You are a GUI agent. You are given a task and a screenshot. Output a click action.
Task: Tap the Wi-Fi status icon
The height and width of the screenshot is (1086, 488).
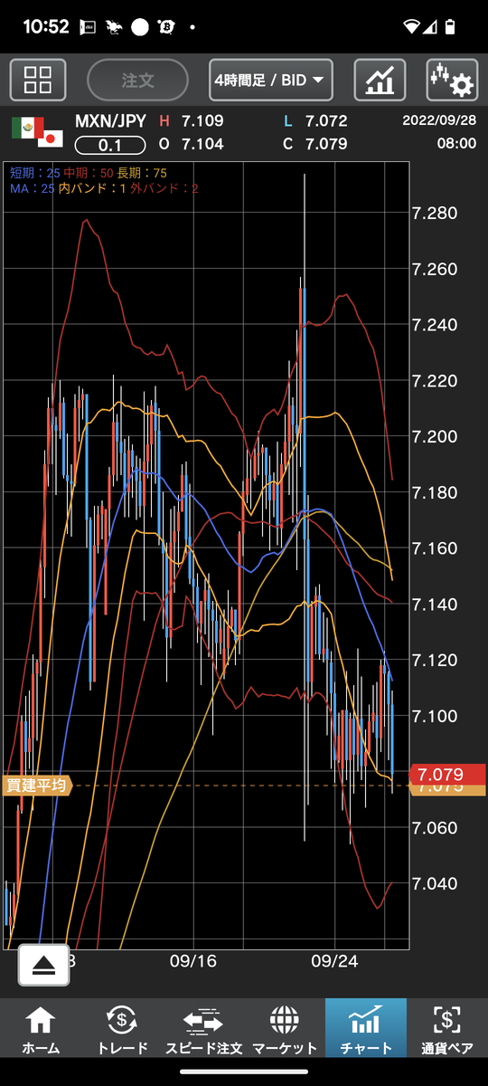tap(413, 27)
